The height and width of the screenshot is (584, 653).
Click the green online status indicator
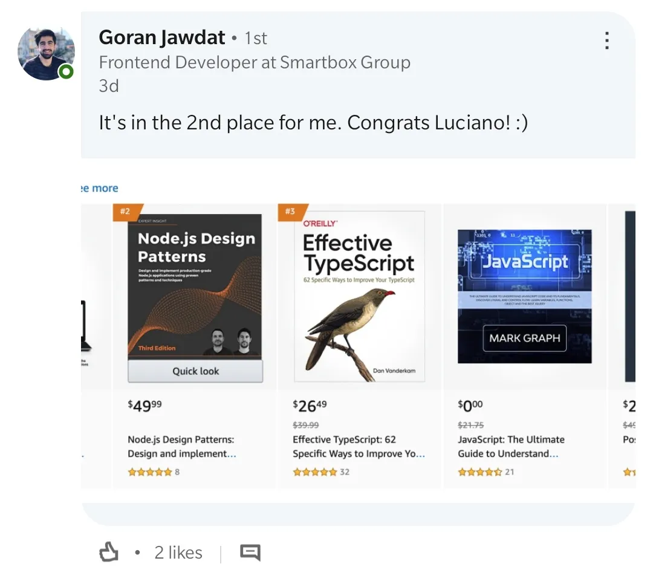click(x=66, y=71)
